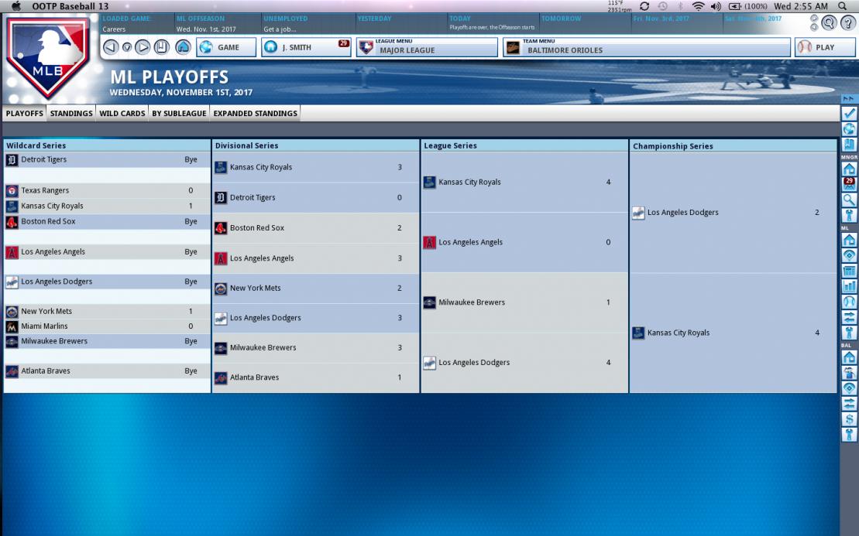The height and width of the screenshot is (536, 859).
Task: Open the bar chart icon under ML
Action: coord(849,286)
